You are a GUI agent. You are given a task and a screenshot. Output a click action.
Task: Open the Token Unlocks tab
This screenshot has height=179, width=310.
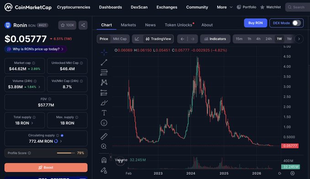[179, 25]
